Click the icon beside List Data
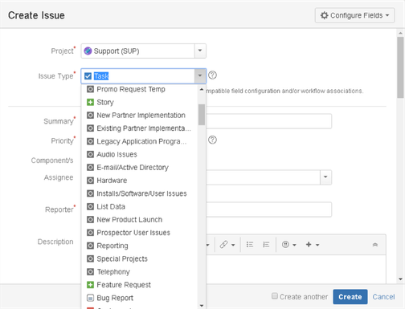This screenshot has height=309, width=405. point(90,206)
